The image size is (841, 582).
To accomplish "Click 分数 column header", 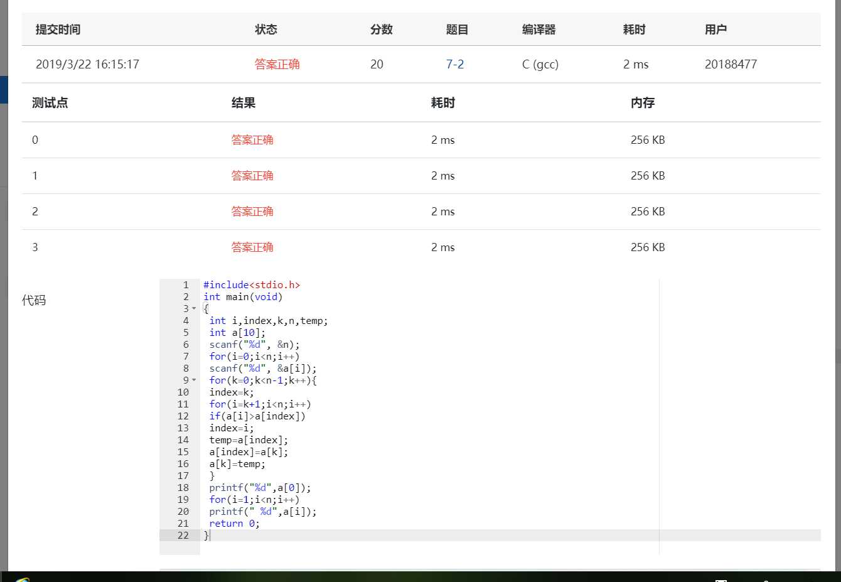I will pos(382,30).
